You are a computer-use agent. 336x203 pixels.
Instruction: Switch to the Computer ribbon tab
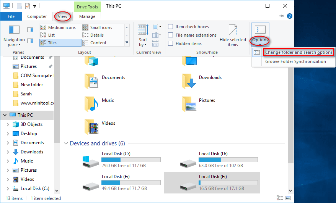click(x=37, y=16)
